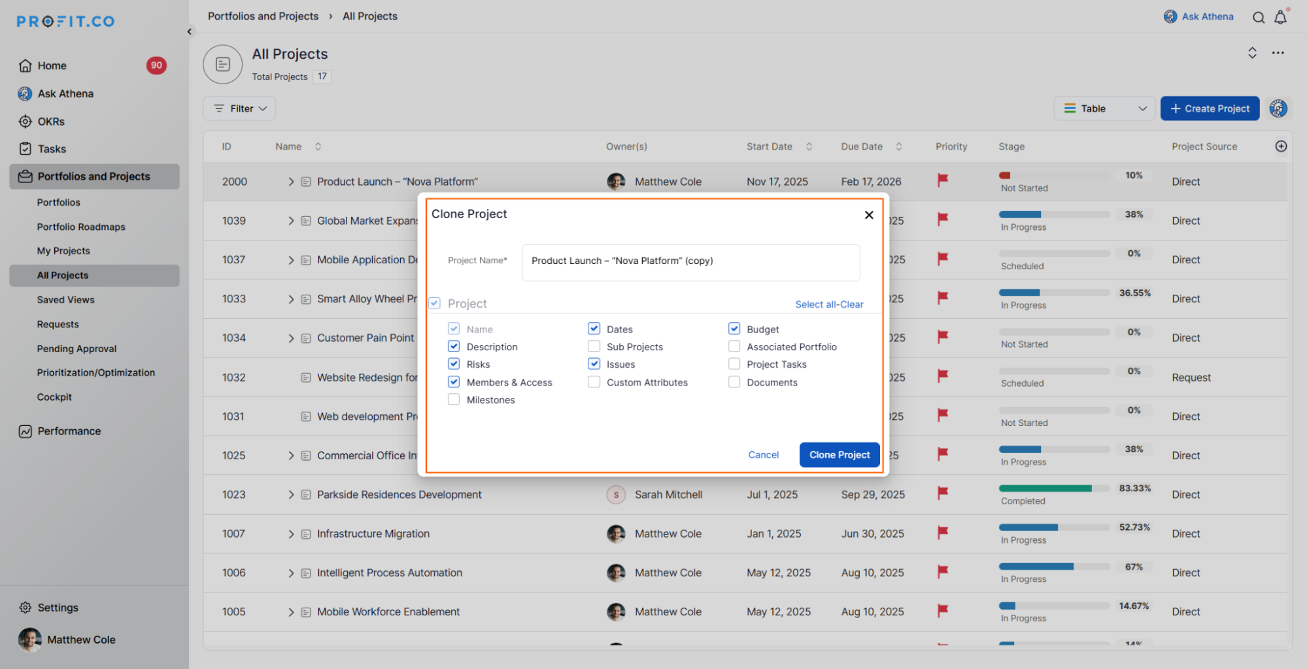
Task: Click the notifications bell icon
Action: pos(1280,18)
